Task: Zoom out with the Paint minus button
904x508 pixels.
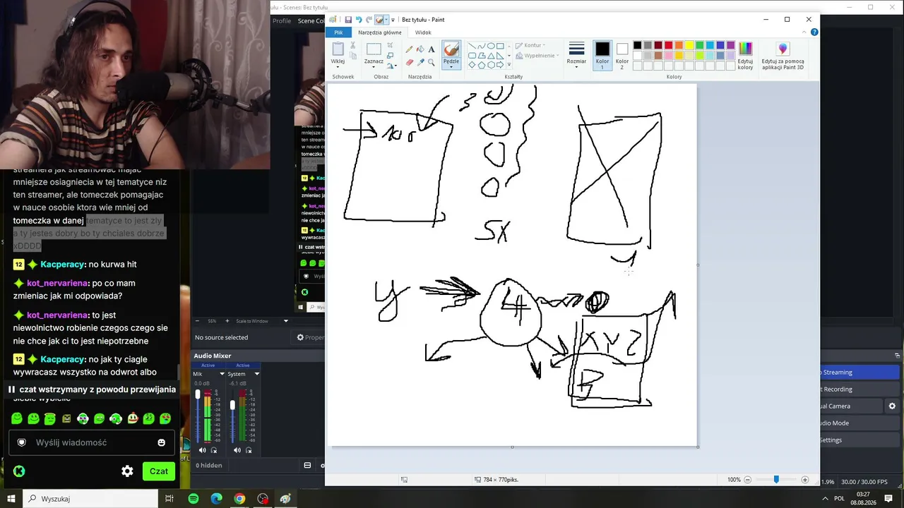Action: [x=748, y=480]
